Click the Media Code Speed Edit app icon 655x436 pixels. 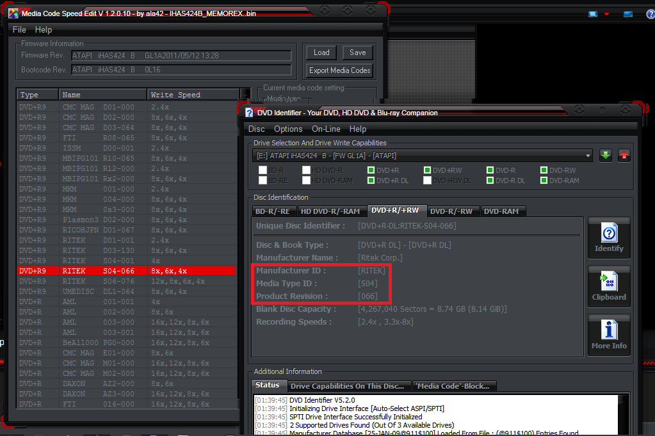point(14,13)
